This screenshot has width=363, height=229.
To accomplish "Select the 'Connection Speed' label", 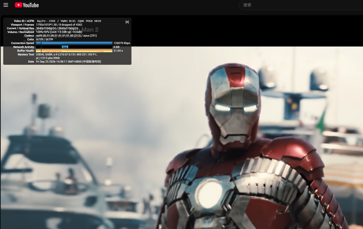I will point(22,43).
